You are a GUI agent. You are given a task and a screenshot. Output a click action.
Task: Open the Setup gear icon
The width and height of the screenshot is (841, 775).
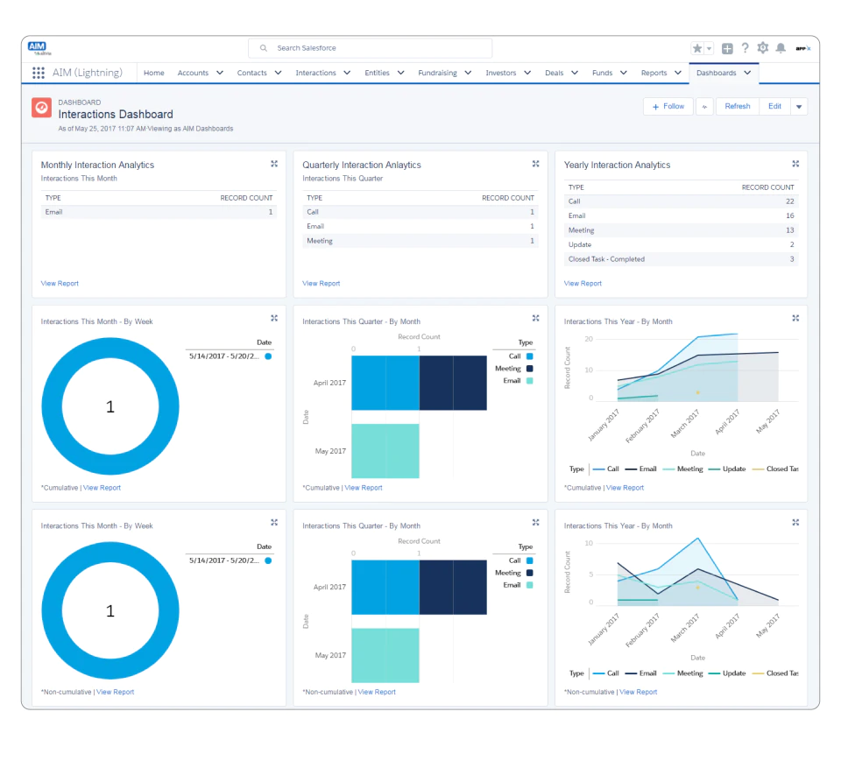pyautogui.click(x=763, y=47)
